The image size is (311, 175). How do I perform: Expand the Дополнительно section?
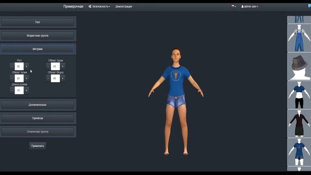pos(37,105)
